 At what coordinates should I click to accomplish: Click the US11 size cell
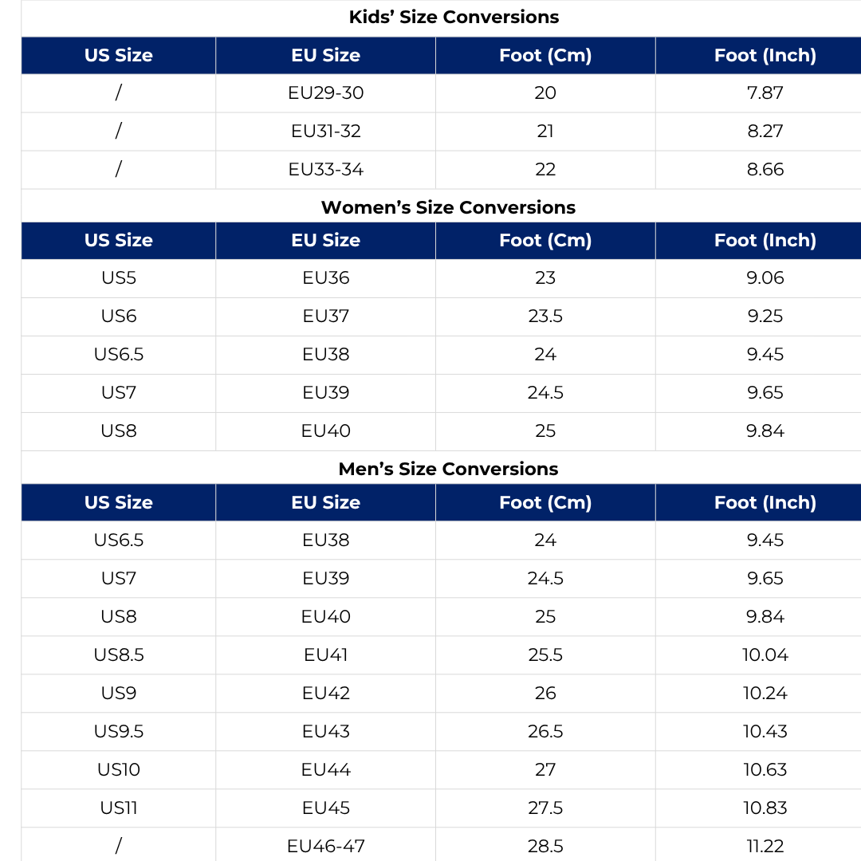pos(118,808)
